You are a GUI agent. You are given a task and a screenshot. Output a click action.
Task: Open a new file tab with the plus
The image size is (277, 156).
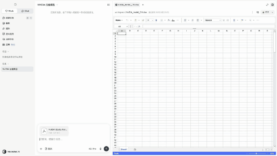coord(143,5)
